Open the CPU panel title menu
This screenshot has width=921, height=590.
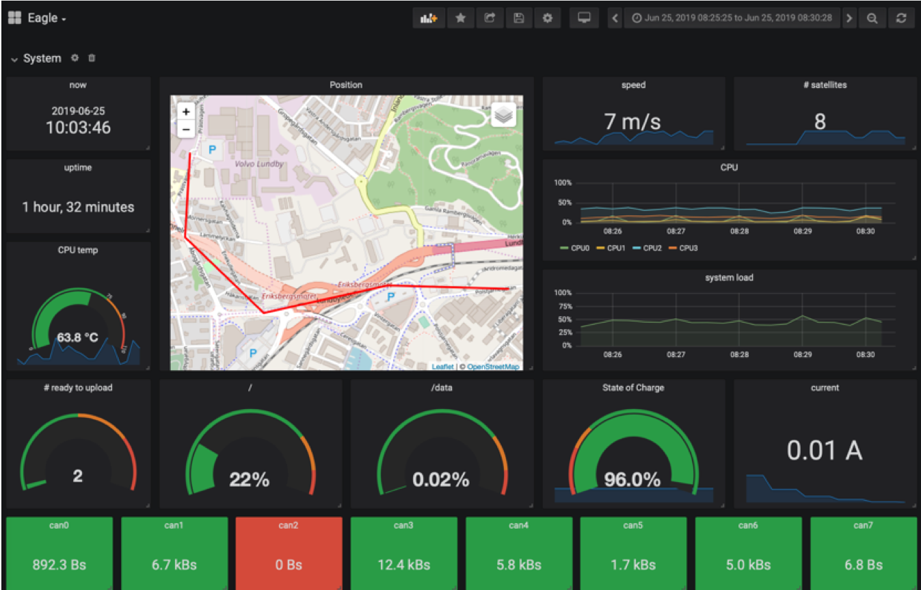click(x=729, y=167)
